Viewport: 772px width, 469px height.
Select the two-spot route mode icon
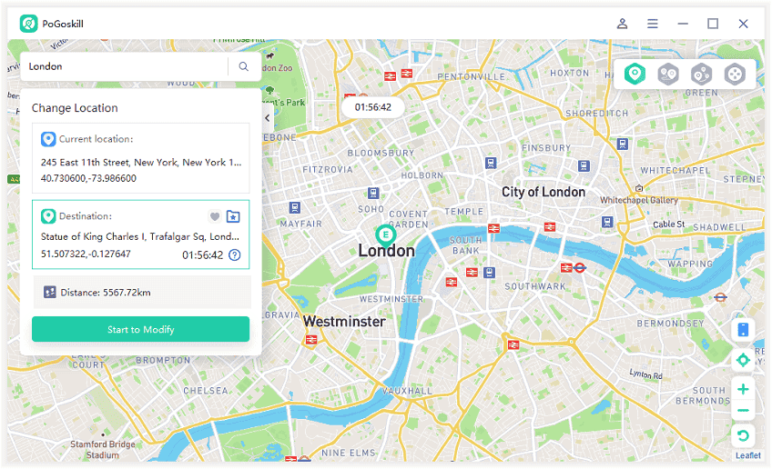click(668, 75)
